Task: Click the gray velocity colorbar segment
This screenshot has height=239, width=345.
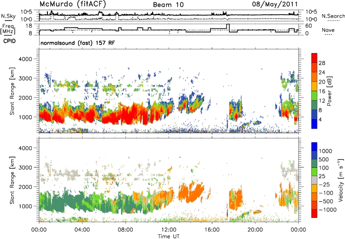Action: (x=314, y=180)
